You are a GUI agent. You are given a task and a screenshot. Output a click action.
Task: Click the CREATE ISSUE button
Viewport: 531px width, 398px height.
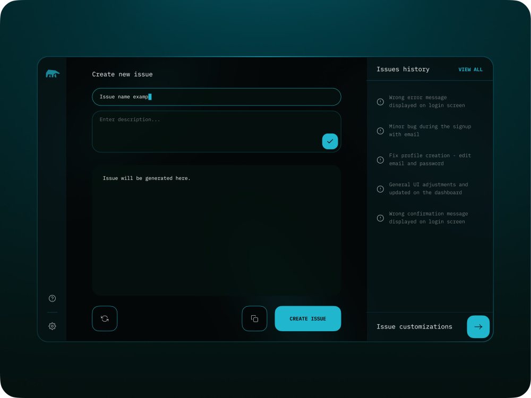pos(308,318)
